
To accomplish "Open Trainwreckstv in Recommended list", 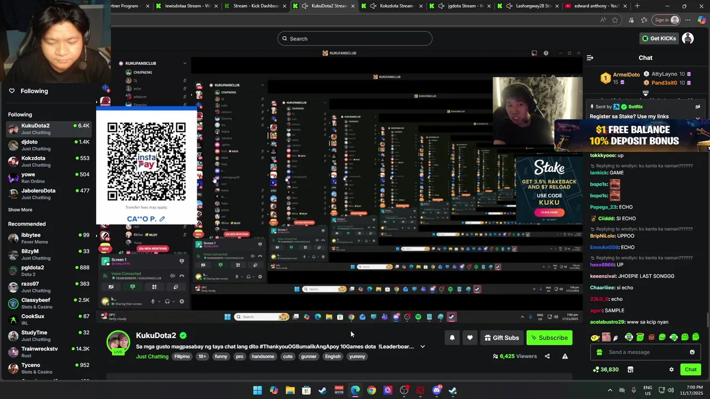I will click(x=49, y=352).
